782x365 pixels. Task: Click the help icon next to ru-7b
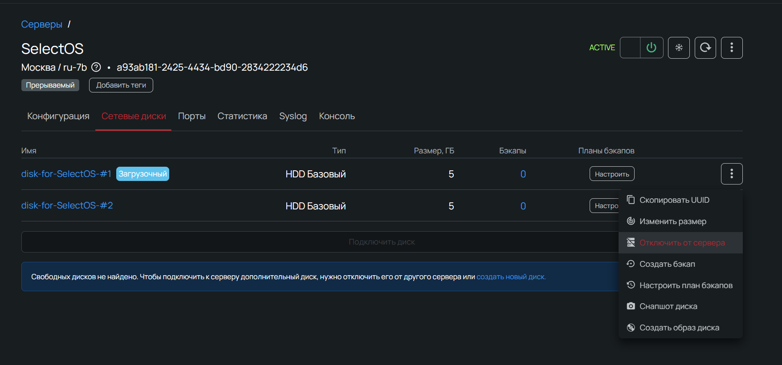96,67
